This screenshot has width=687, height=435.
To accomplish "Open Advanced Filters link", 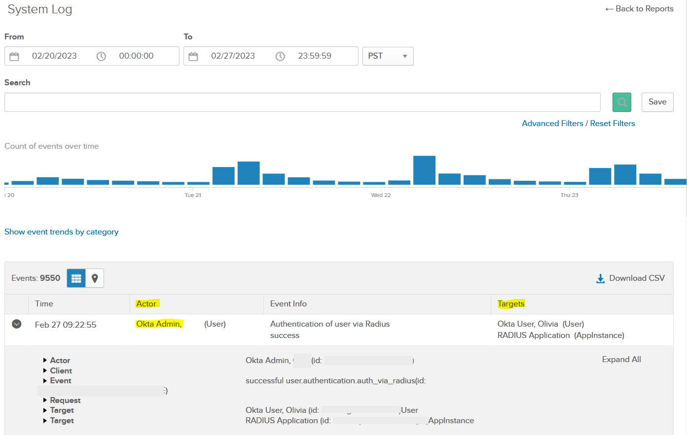I will (552, 124).
